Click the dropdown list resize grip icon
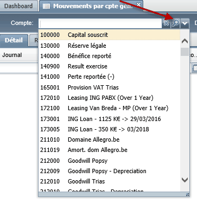 point(188,195)
